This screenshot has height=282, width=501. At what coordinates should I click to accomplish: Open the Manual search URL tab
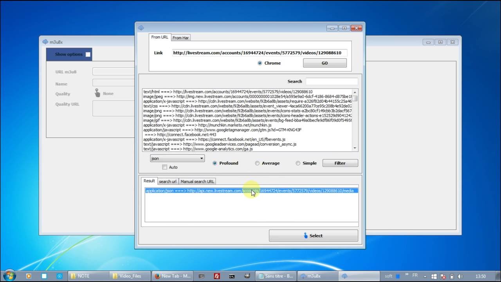[197, 181]
